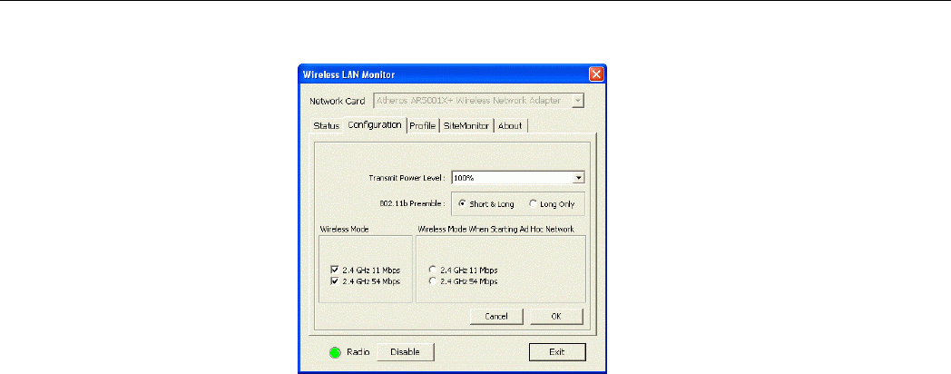The height and width of the screenshot is (374, 951).
Task: Choose Long Only preamble option
Action: pyautogui.click(x=552, y=204)
